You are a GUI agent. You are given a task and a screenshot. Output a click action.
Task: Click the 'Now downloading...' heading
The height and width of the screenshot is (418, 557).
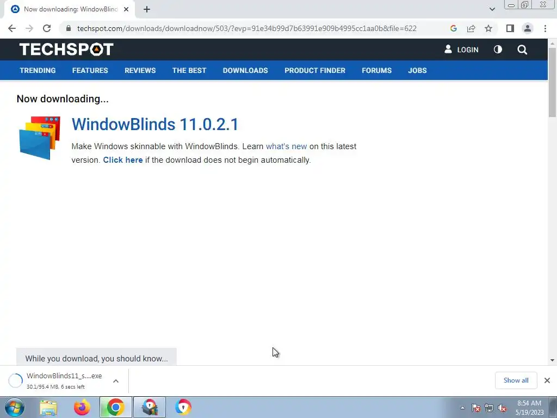[x=63, y=99]
